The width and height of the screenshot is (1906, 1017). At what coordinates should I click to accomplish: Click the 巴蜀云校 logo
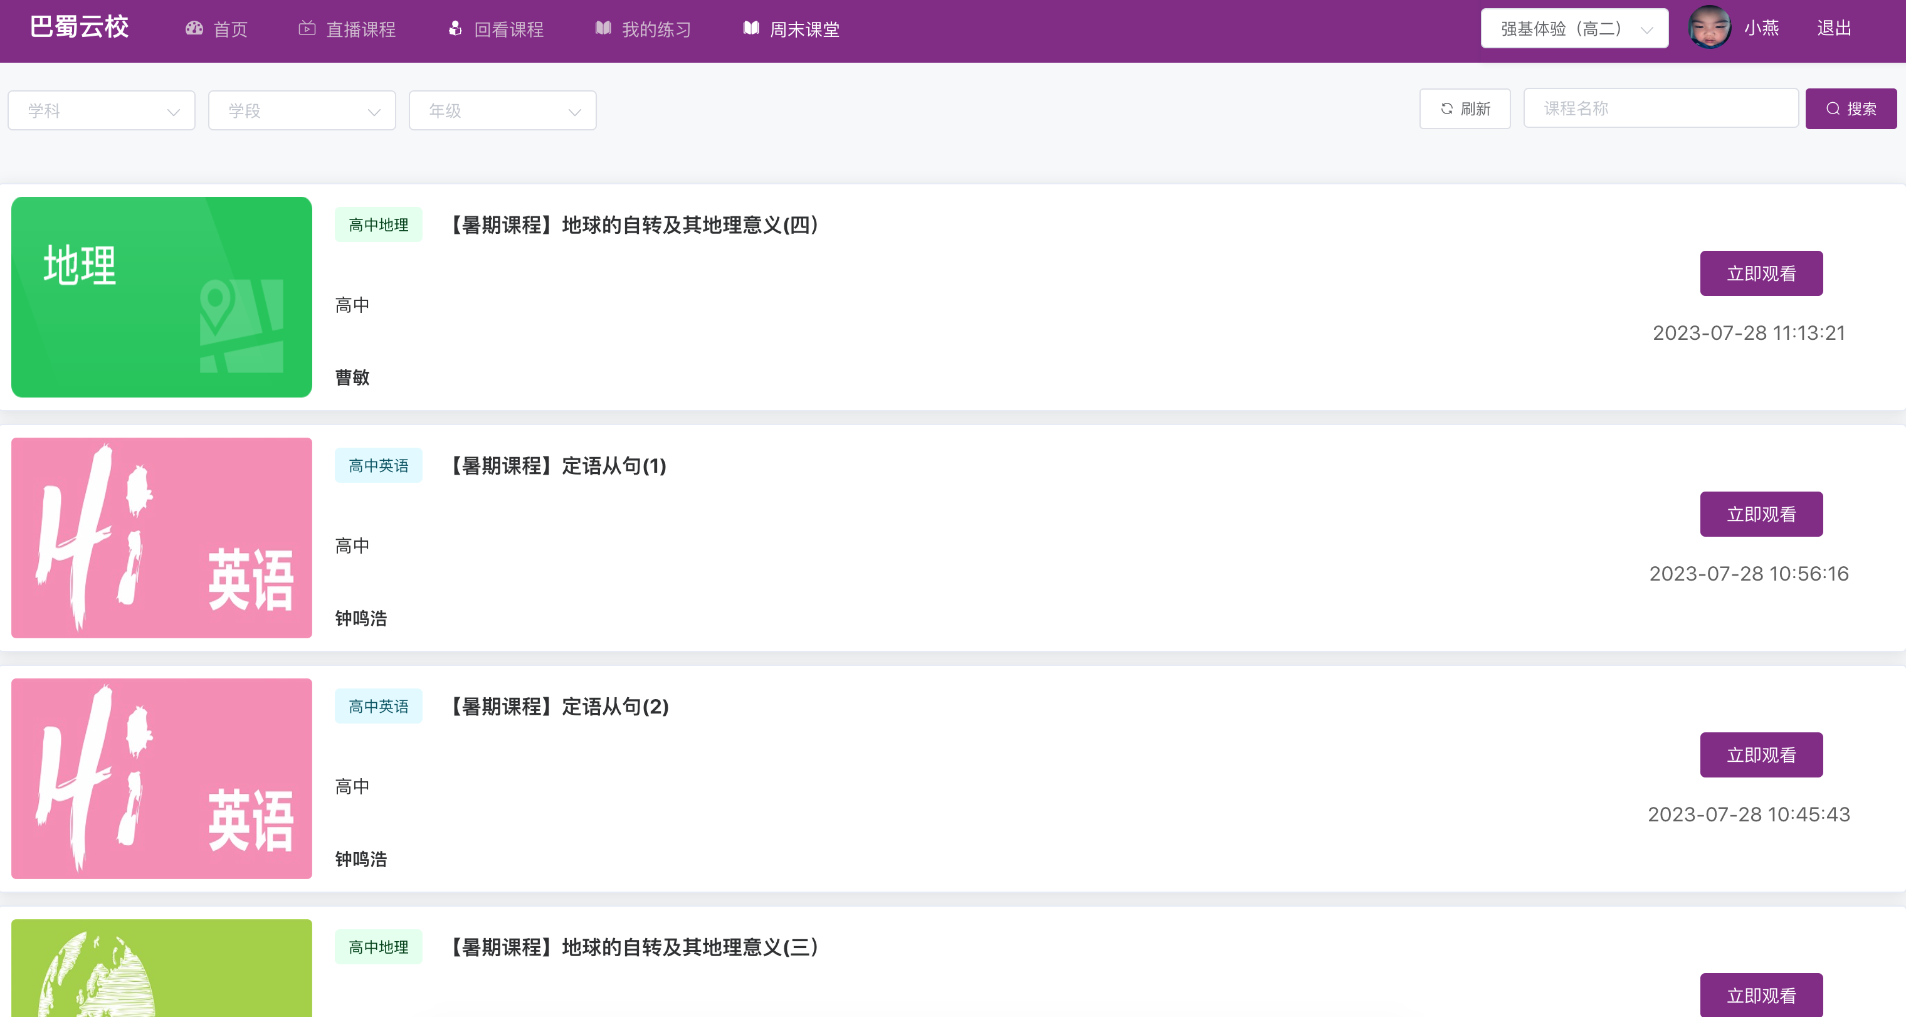pyautogui.click(x=79, y=28)
